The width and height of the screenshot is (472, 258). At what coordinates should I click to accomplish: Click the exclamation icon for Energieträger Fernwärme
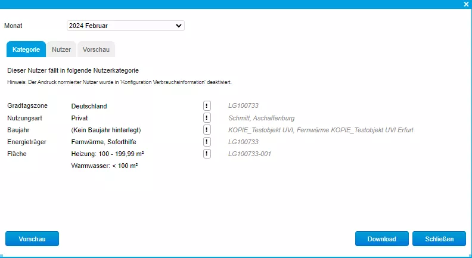pos(207,142)
